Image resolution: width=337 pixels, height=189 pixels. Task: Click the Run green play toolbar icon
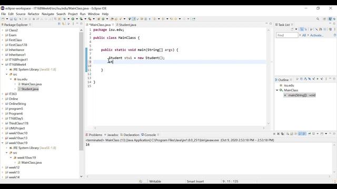(73, 19)
